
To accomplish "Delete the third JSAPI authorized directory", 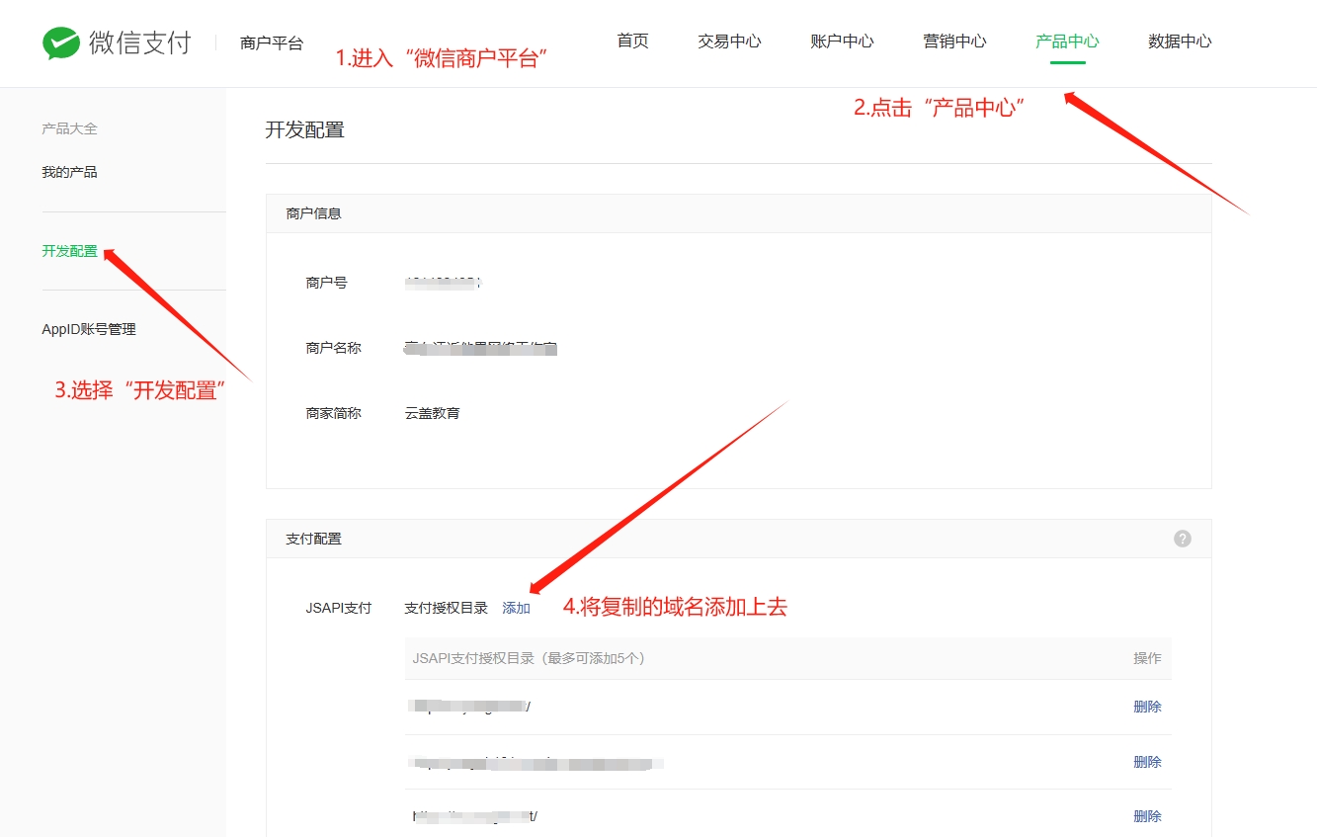I will click(1147, 816).
